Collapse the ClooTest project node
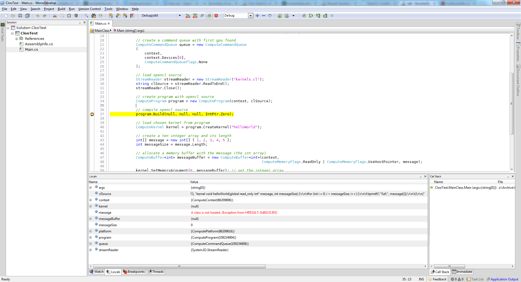521x282 pixels. [12, 33]
